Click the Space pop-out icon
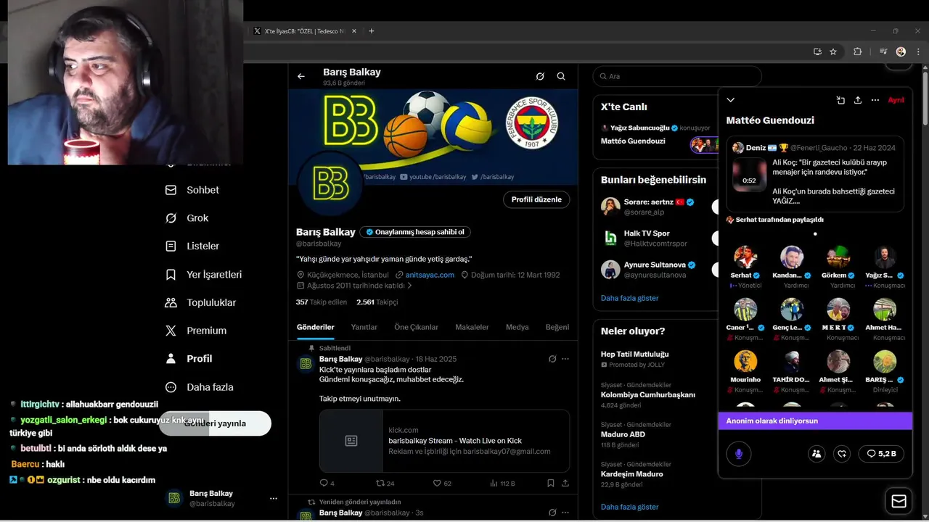This screenshot has width=929, height=522. [840, 100]
